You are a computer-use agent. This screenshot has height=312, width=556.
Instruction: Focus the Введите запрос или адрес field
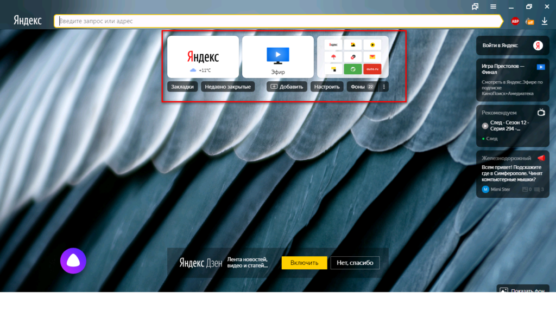click(x=279, y=21)
